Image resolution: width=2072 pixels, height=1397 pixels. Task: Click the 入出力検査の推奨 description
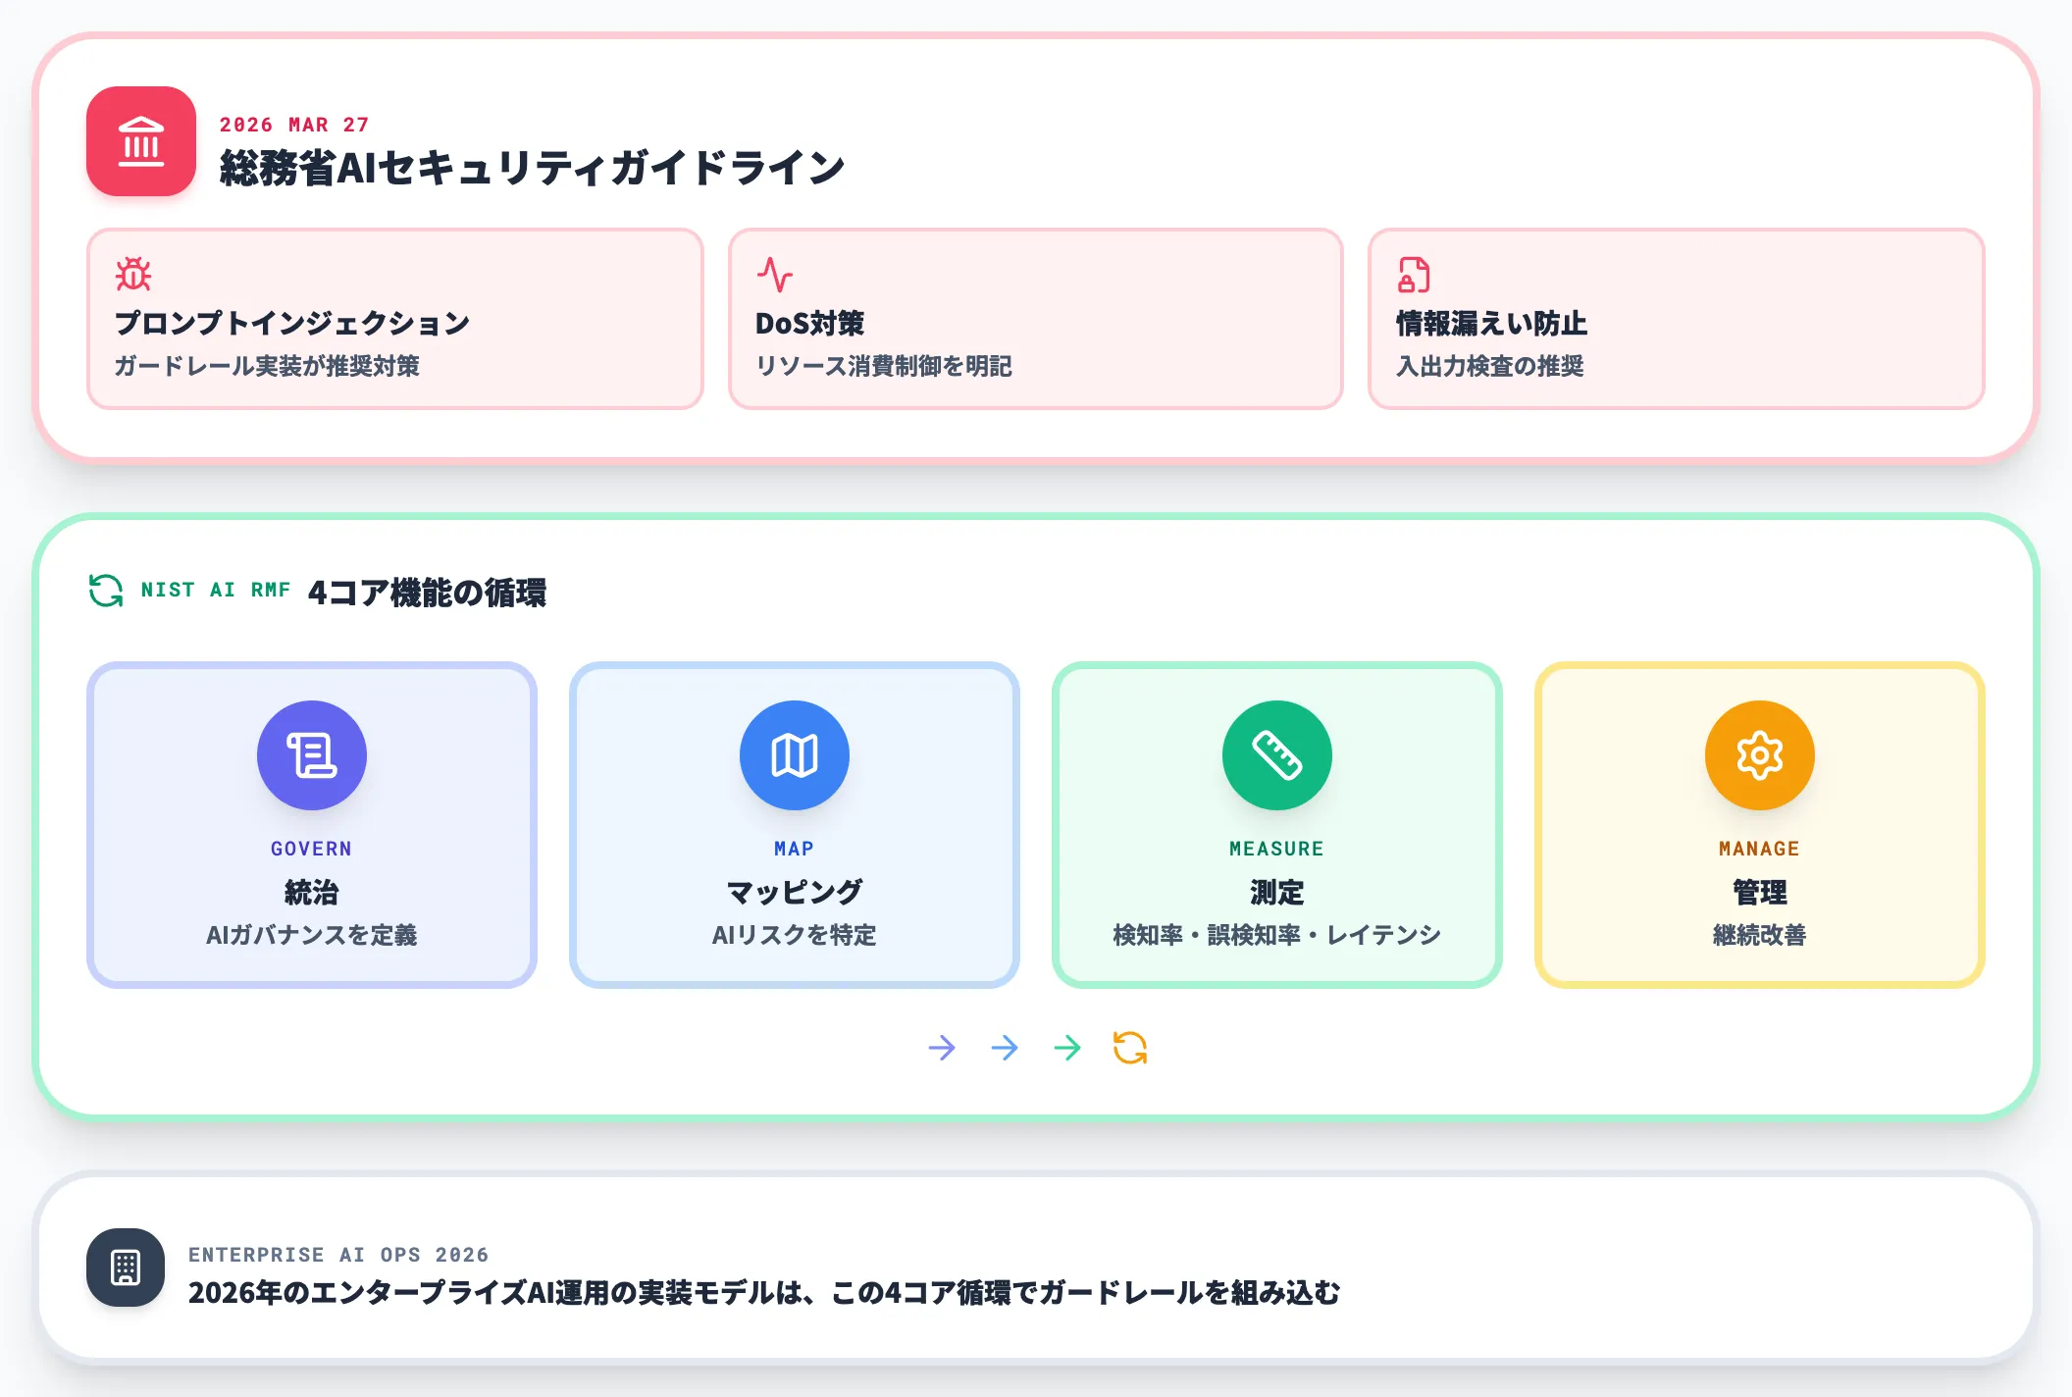point(1490,366)
